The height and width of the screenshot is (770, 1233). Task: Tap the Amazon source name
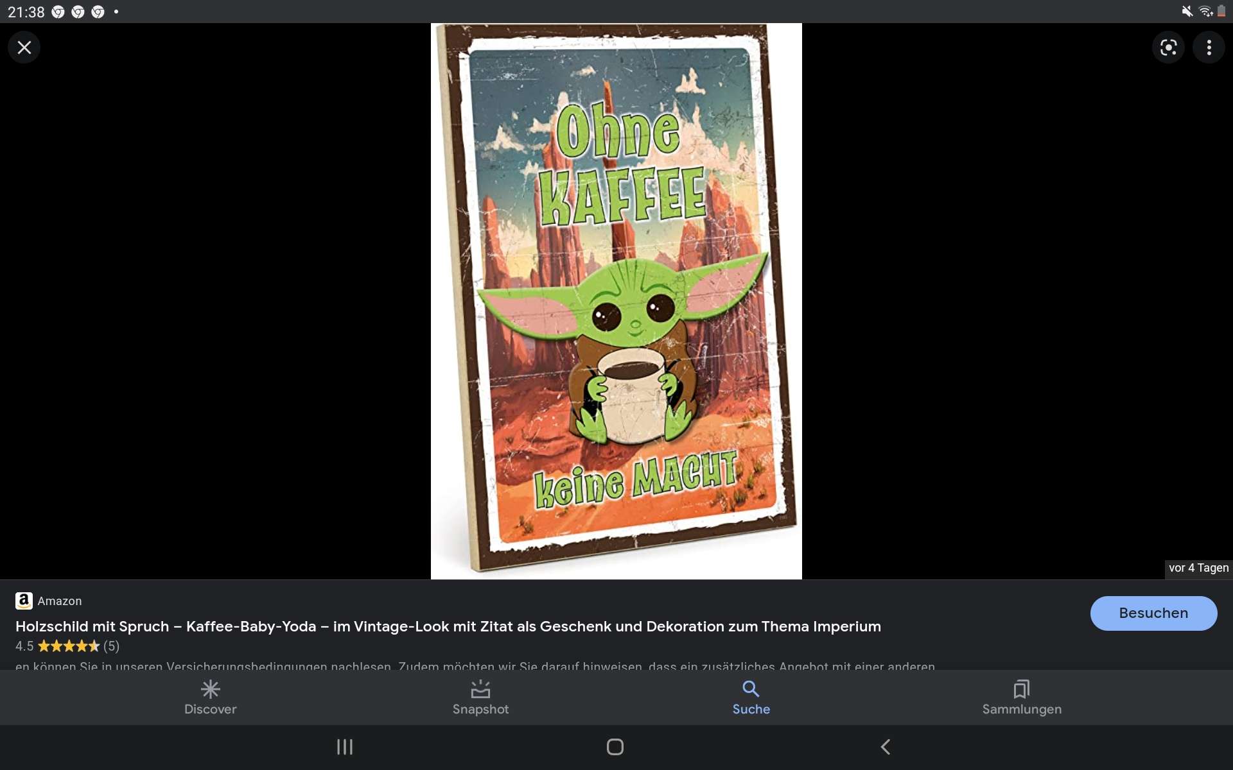click(x=60, y=601)
